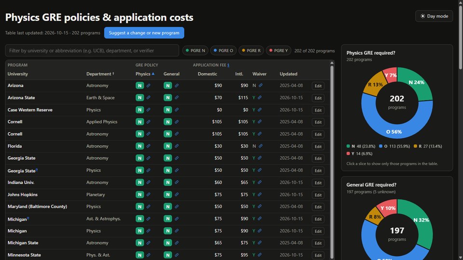
Task: Click the green N 24% Physics GRE slice
Action: [x=416, y=82]
